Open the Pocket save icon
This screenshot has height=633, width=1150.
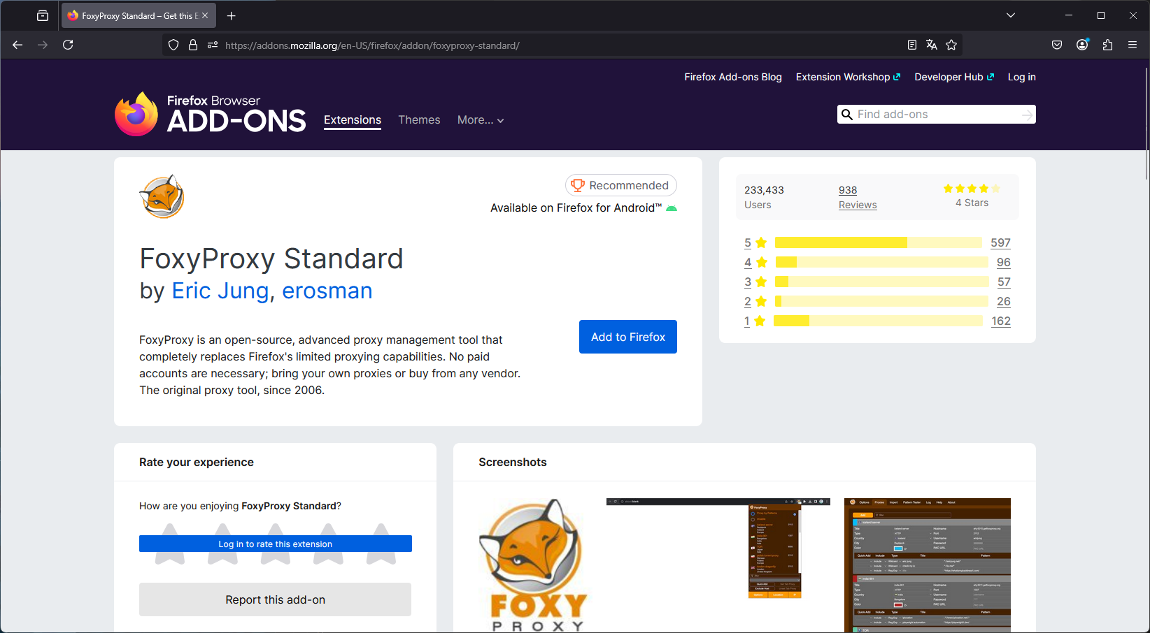[x=1057, y=45]
